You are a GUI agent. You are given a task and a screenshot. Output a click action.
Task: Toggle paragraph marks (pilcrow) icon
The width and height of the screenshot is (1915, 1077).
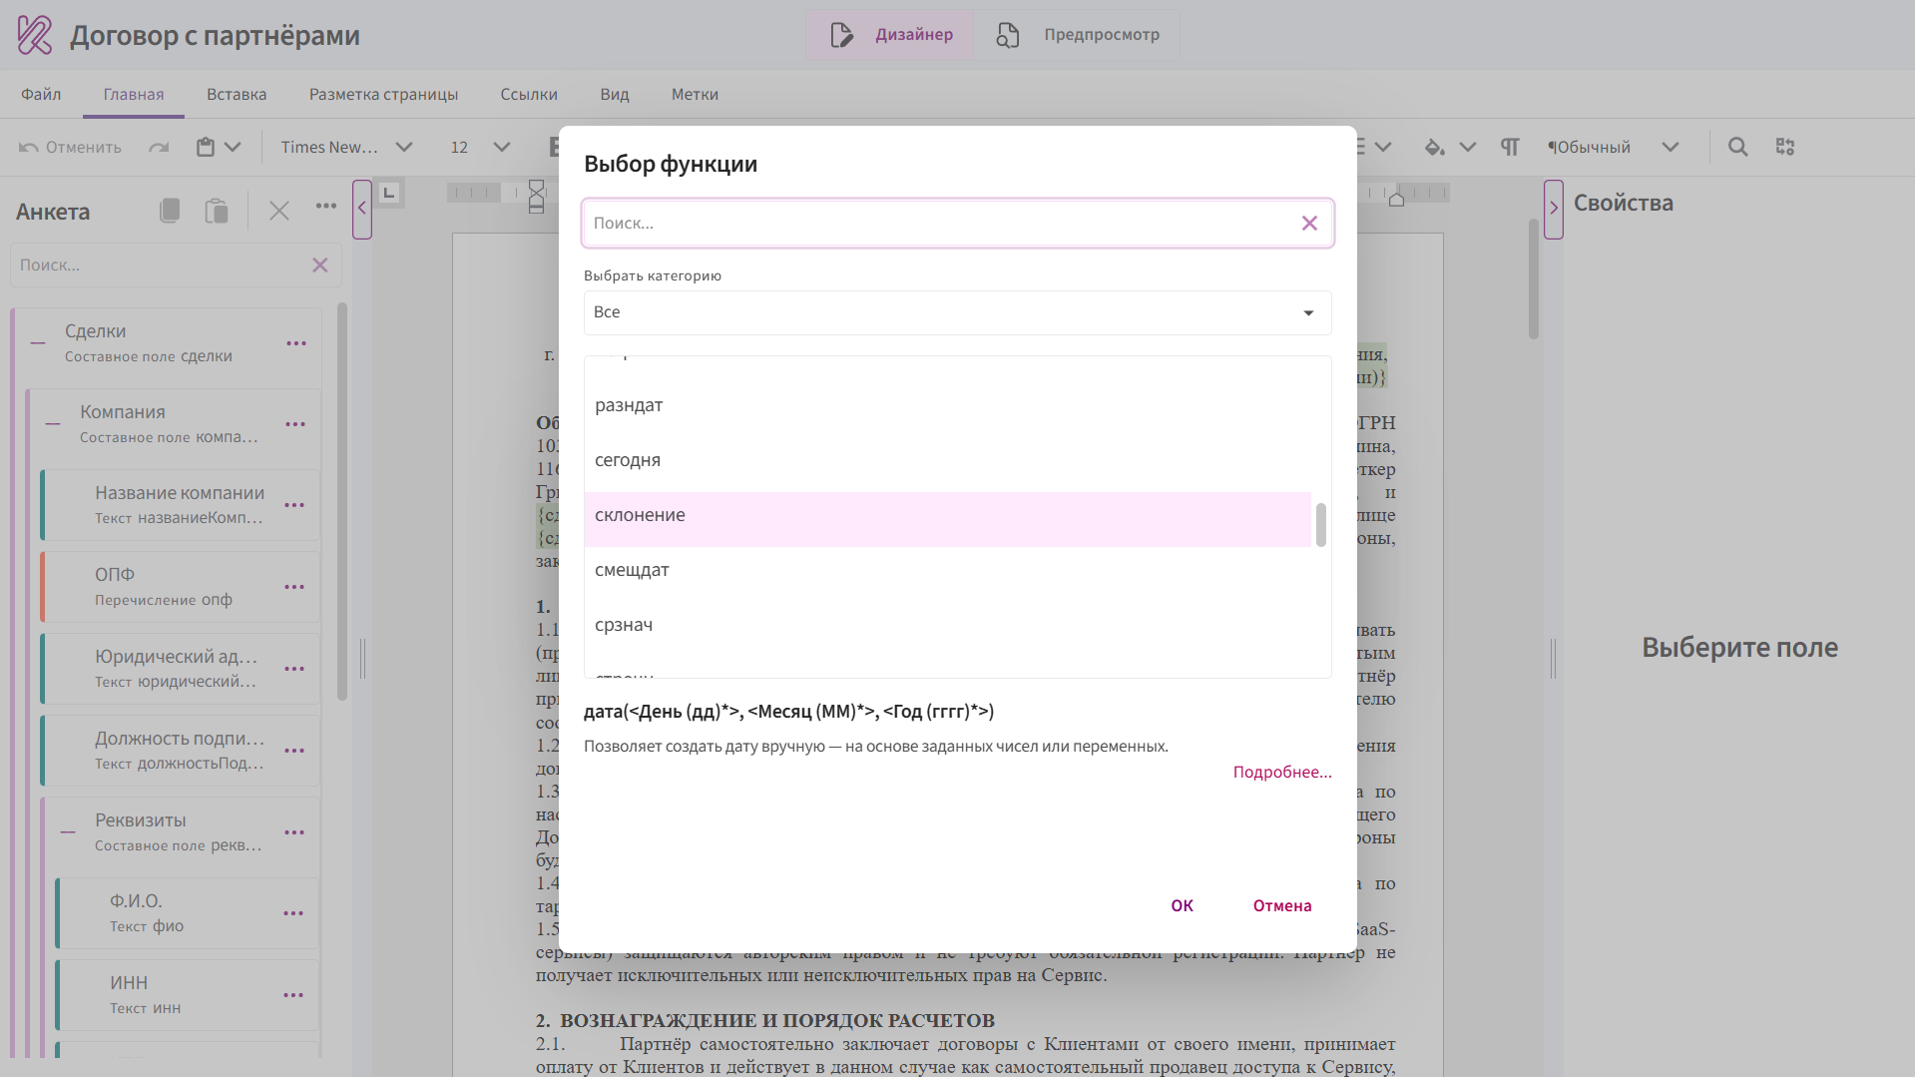[x=1510, y=148]
